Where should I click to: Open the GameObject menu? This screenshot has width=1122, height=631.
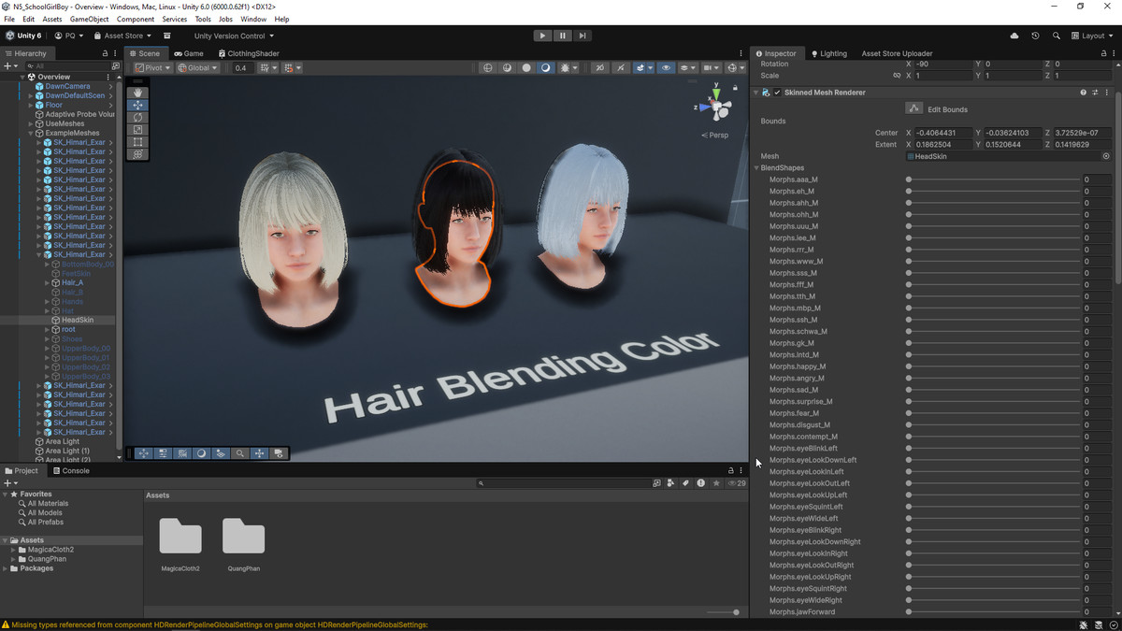coord(90,19)
